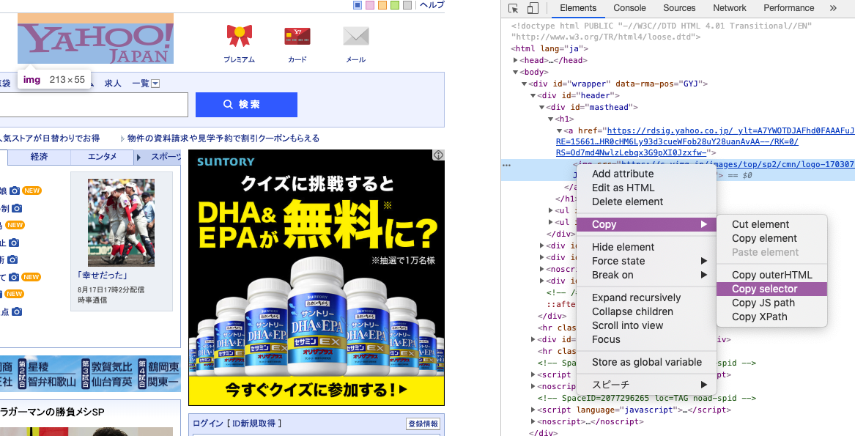Click the camera icon beside 止
This screenshot has height=436, width=855.
[x=14, y=243]
